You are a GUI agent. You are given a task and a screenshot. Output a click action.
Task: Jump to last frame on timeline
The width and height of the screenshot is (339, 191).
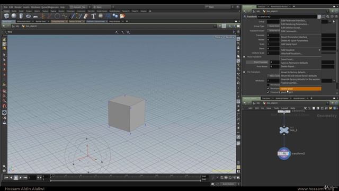25,178
